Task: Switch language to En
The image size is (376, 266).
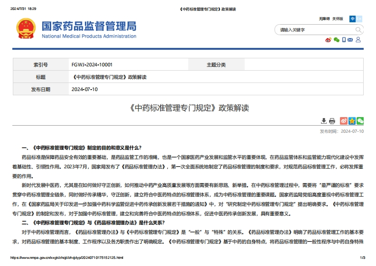Action: [359, 19]
